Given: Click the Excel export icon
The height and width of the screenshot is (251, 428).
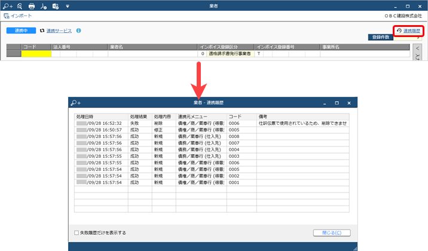Looking at the screenshot, I should click(56, 6).
